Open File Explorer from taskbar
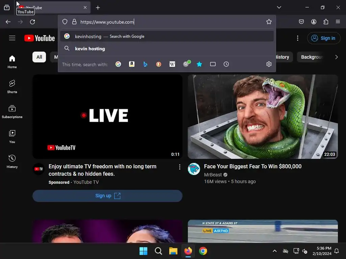This screenshot has height=259, width=346. click(x=173, y=251)
